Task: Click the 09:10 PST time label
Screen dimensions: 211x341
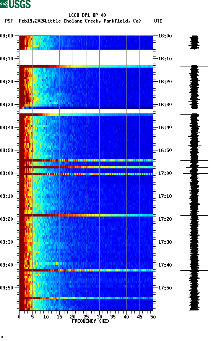Action: coord(6,196)
